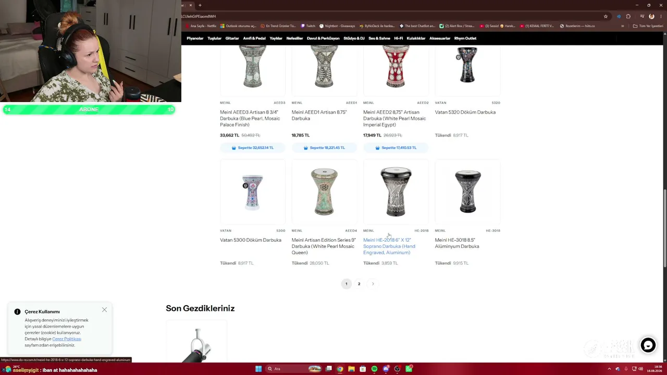667x375 pixels.
Task: Open the Meinl HE-3018 8.5" Alüminyum Darbuka title
Action: tap(457, 243)
